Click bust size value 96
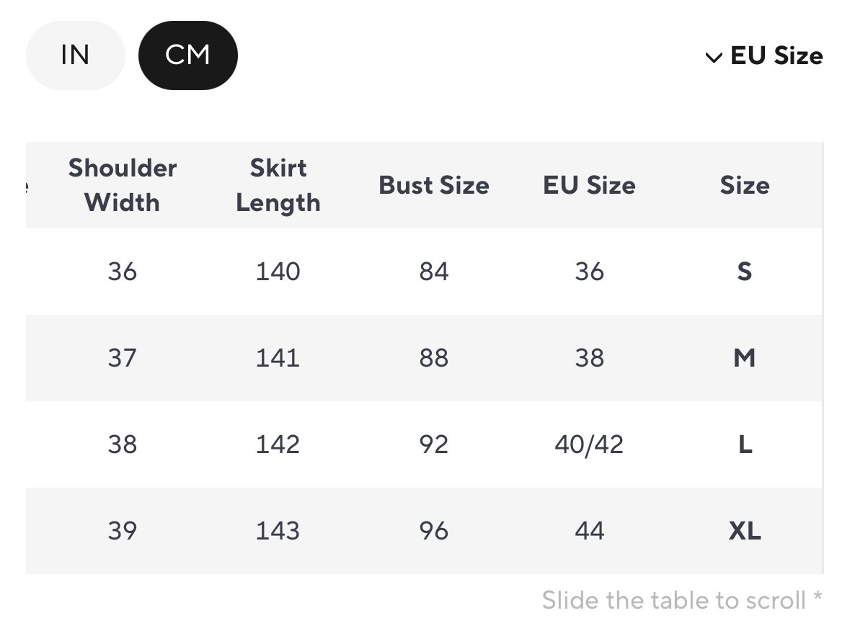Image resolution: width=850 pixels, height=631 pixels. [433, 531]
